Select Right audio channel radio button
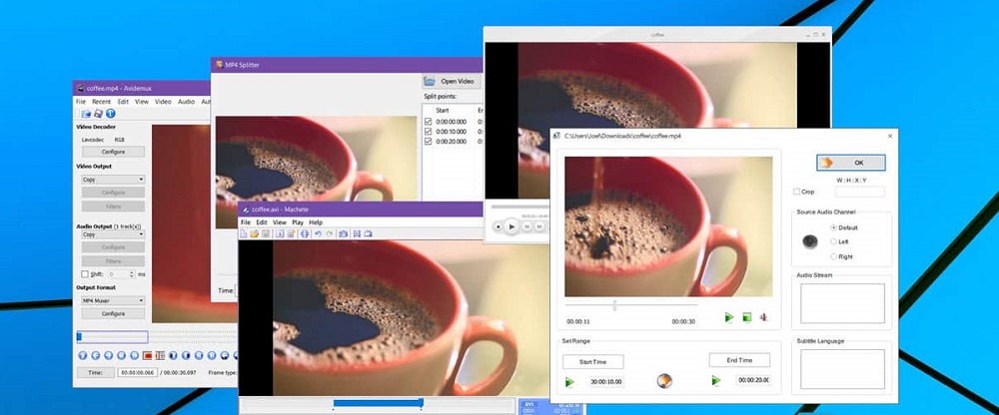 pyautogui.click(x=833, y=256)
